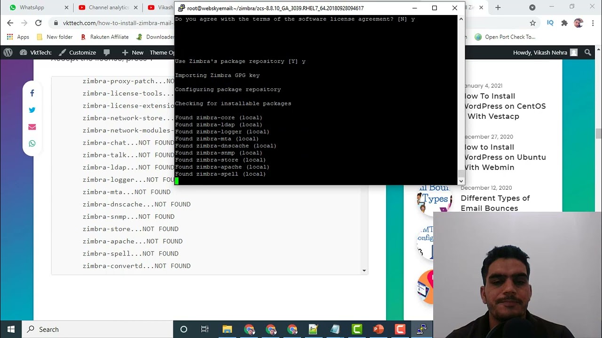Screen dimensions: 602x338
Task: Open How To Install WordPress on CentOS post
Action: (504, 106)
